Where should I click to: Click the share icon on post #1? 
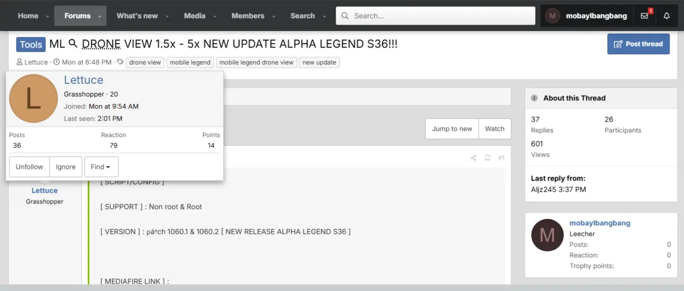(473, 158)
